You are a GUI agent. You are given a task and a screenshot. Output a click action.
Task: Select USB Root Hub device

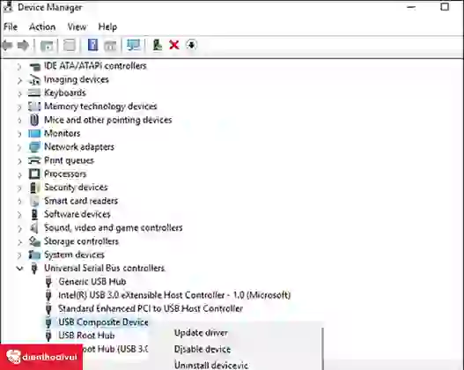coord(86,336)
